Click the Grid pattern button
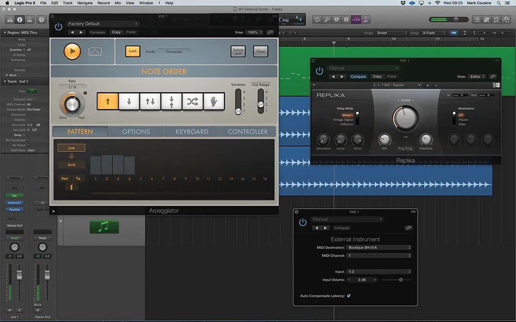The width and height of the screenshot is (516, 322). pyautogui.click(x=71, y=165)
